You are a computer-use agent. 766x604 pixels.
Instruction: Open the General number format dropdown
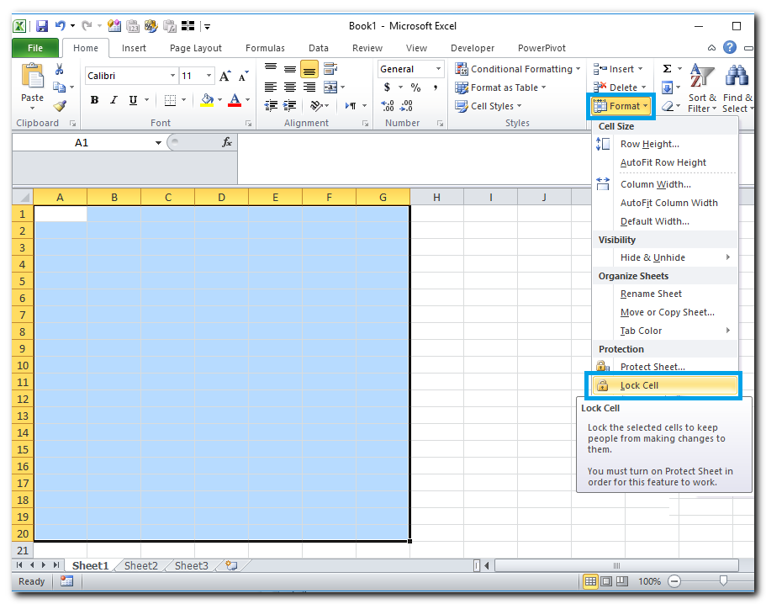[x=437, y=69]
